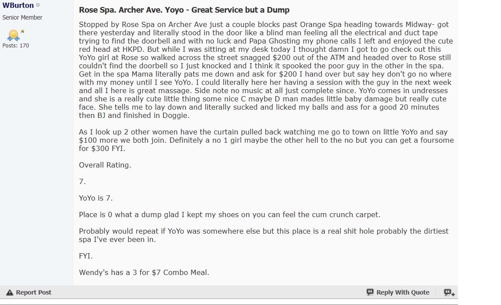This screenshot has height=305, width=501.
Task: Open the WBurton user profile link
Action: point(18,6)
